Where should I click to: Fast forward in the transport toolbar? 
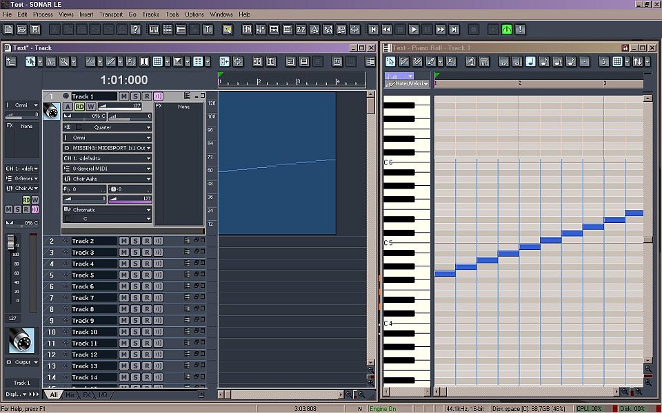(x=441, y=30)
